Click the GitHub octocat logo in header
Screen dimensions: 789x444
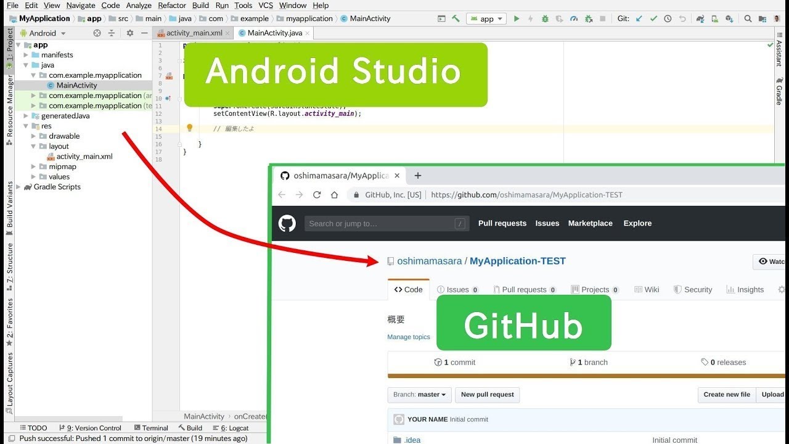(x=287, y=223)
